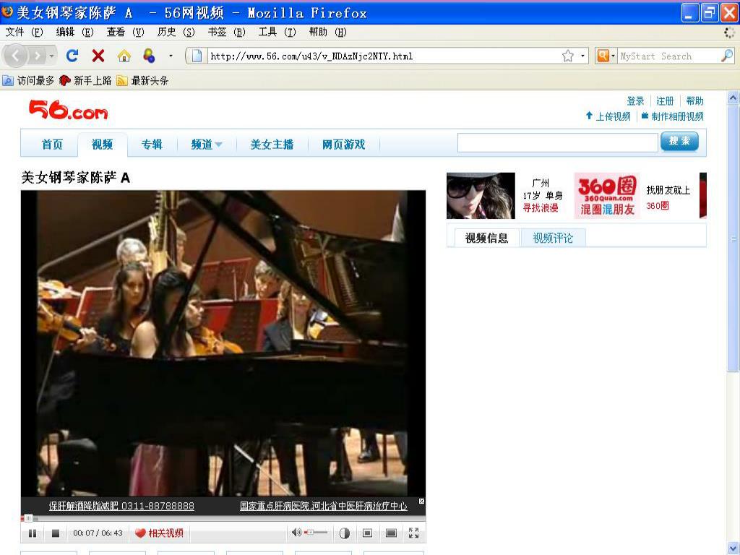Go forward with the browser forward arrow
The height and width of the screenshot is (555, 740).
click(37, 56)
